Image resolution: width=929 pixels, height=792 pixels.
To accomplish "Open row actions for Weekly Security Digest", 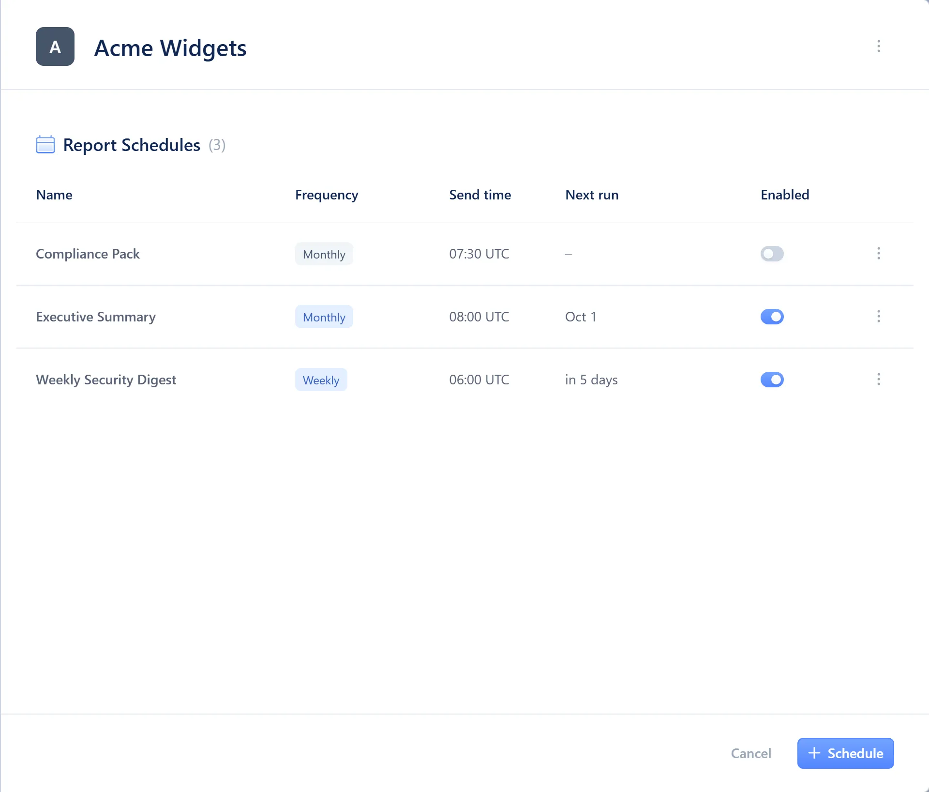I will click(x=879, y=380).
